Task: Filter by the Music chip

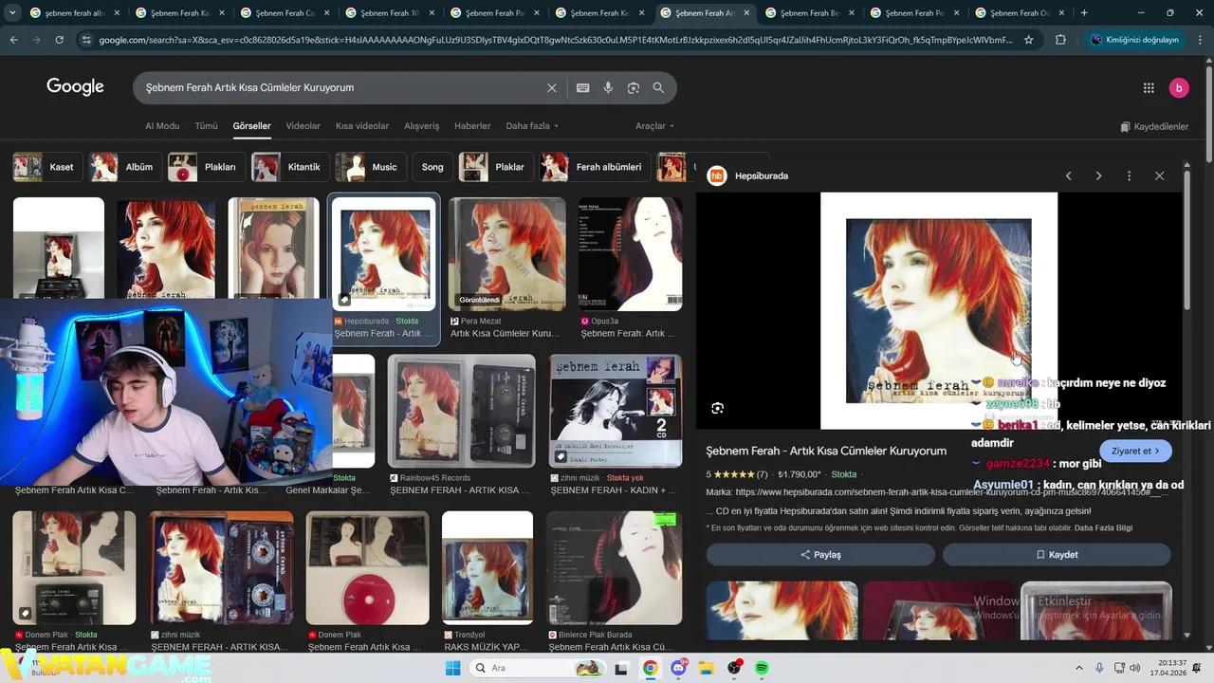Action: coord(371,167)
